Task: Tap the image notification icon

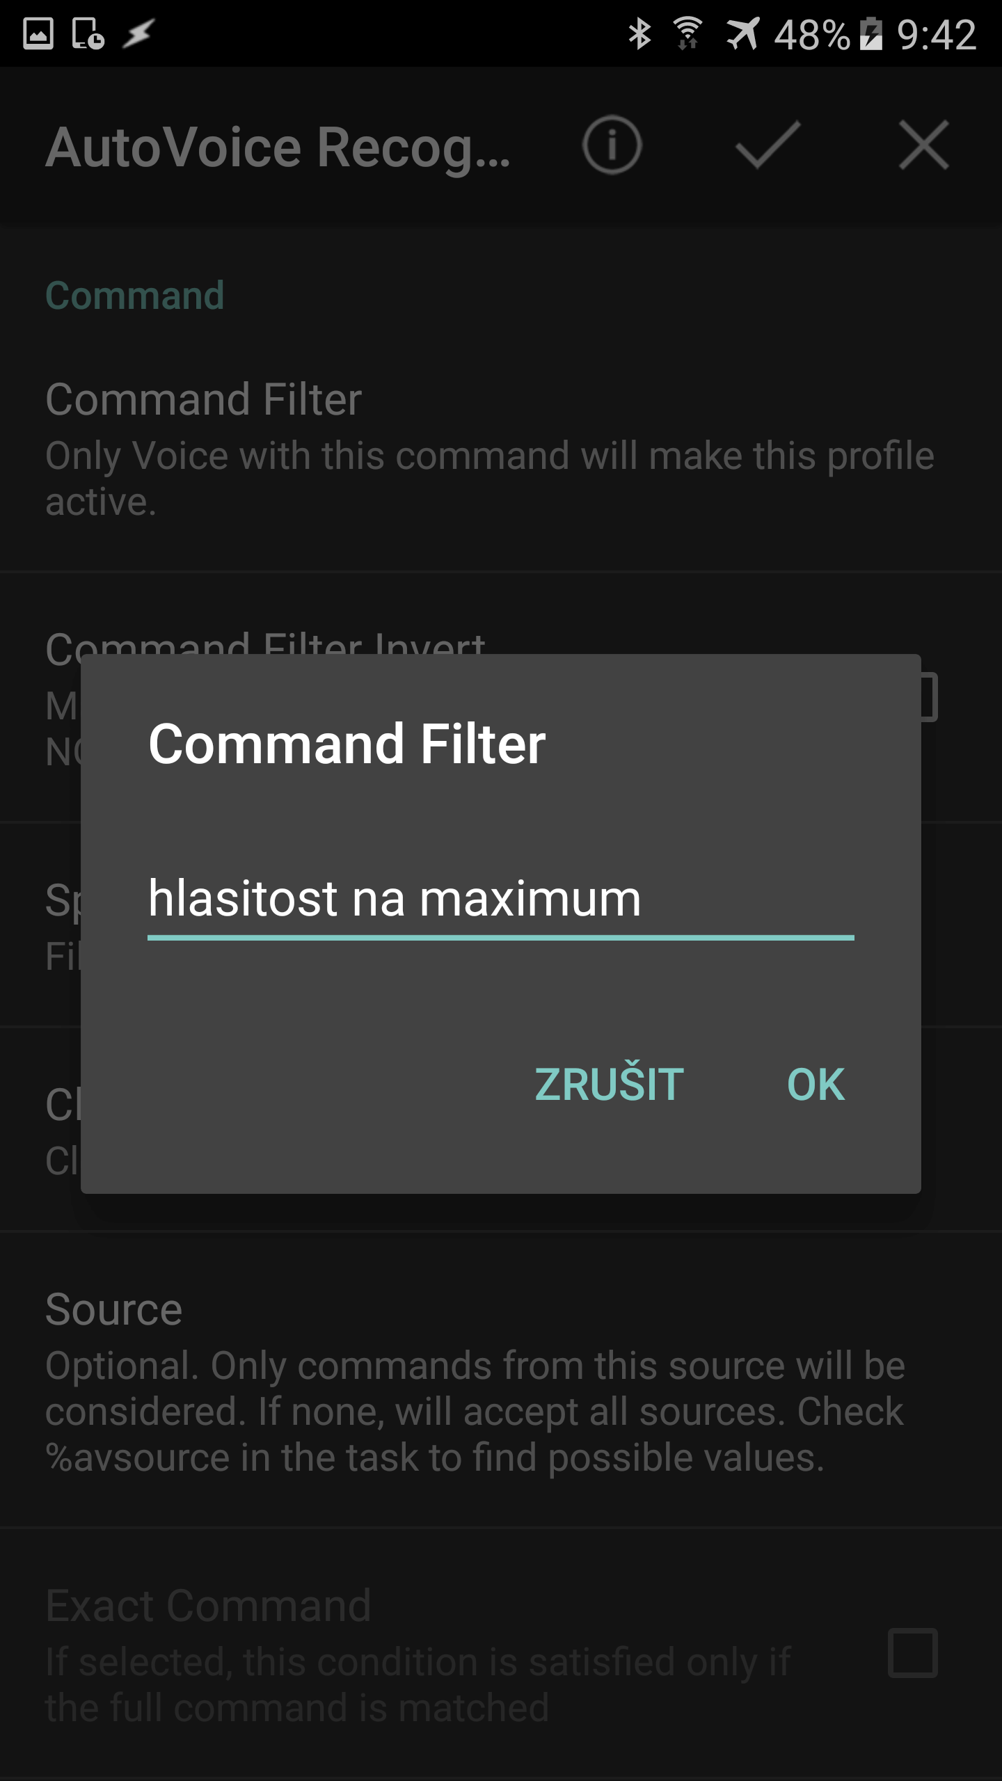Action: 38,33
